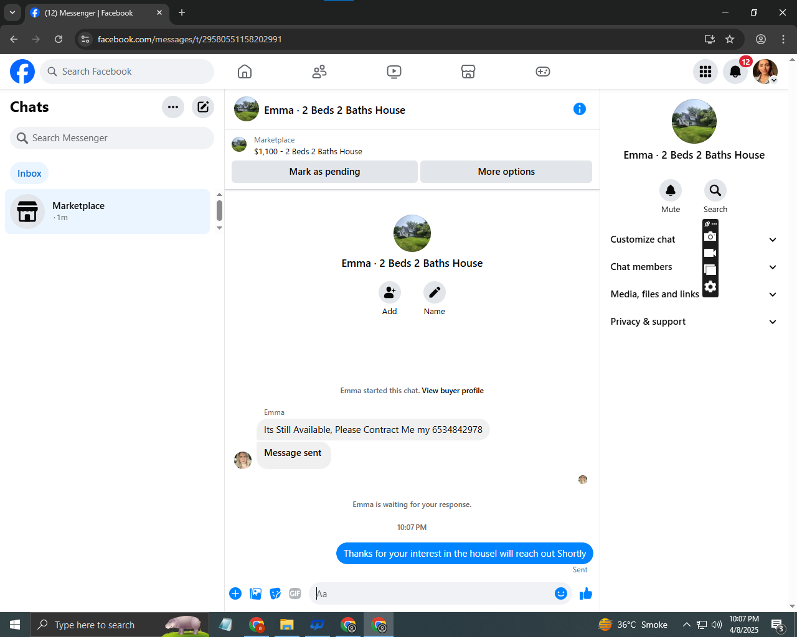Open more actions plus icon in composer

pos(235,593)
